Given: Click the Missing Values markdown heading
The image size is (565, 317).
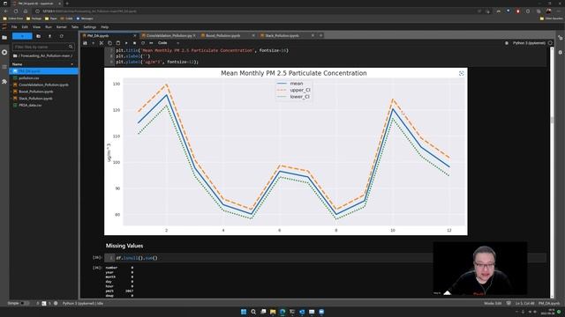Looking at the screenshot, I should [x=124, y=246].
